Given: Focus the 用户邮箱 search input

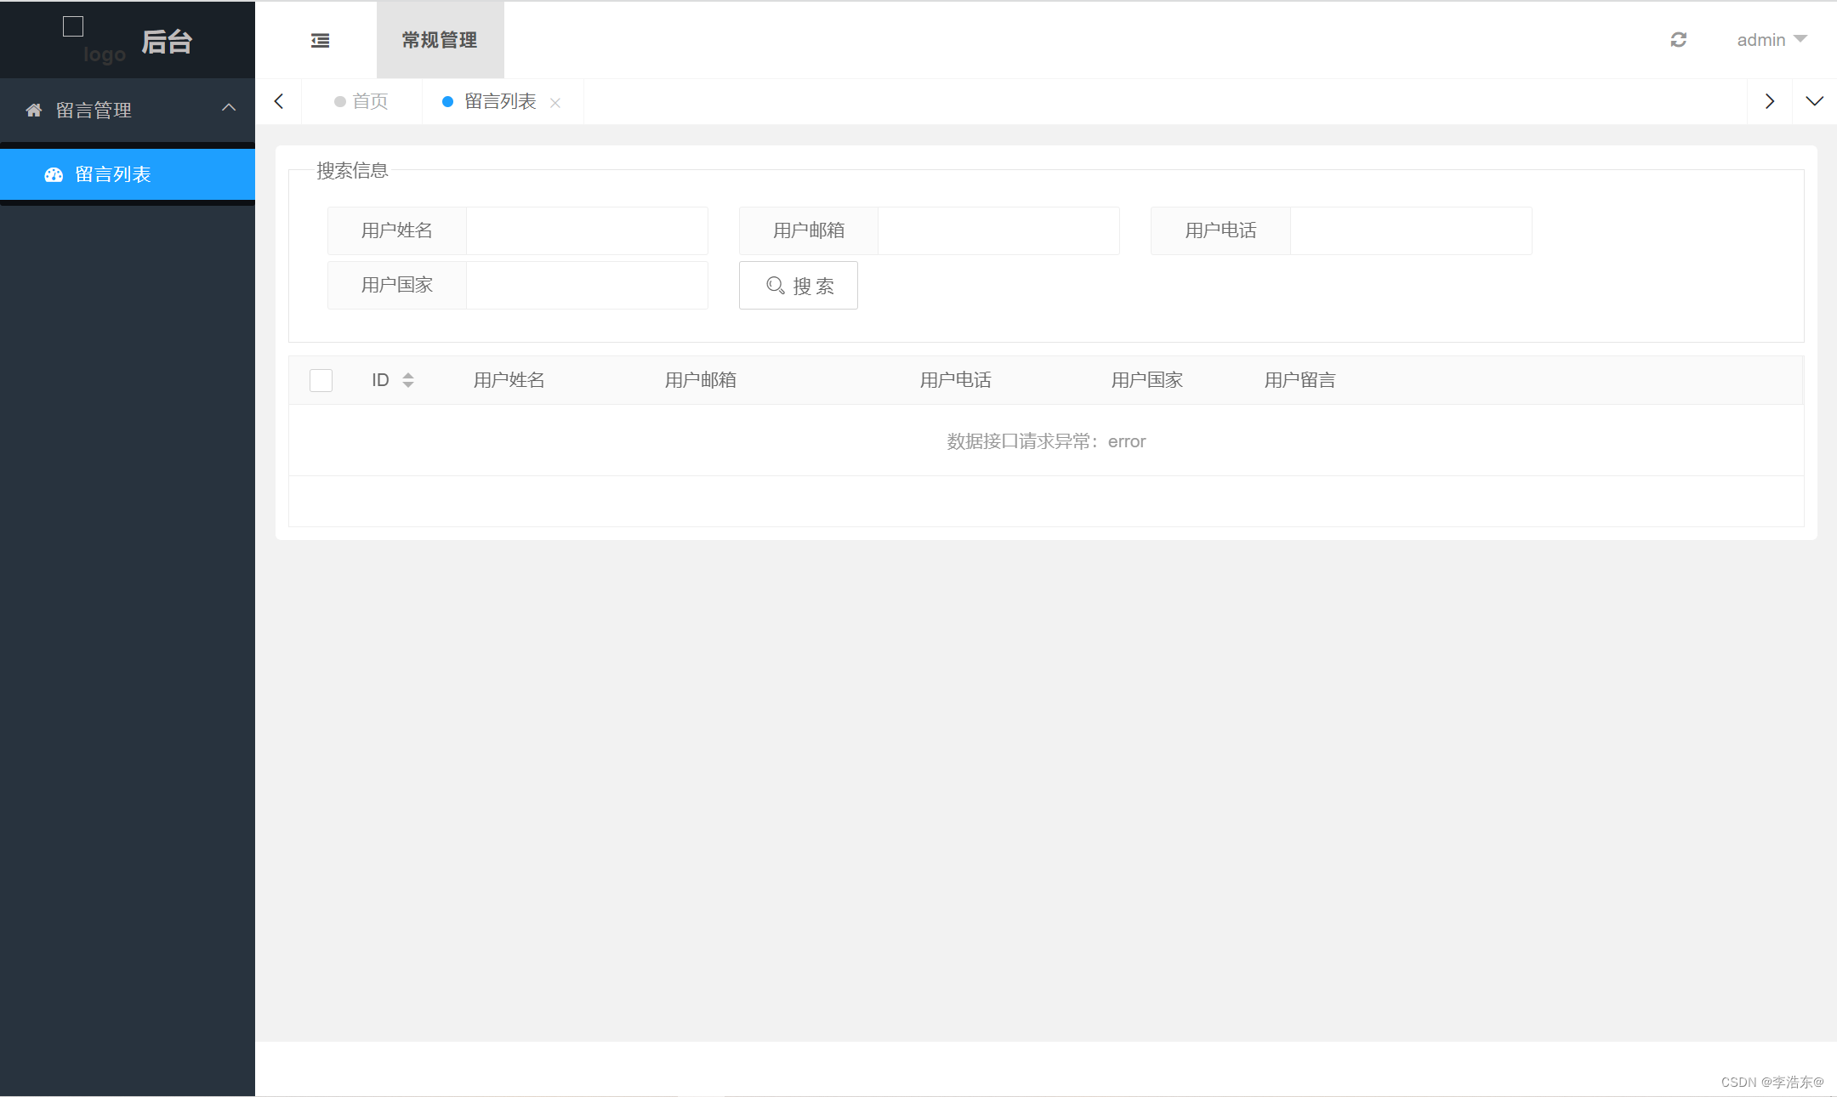Looking at the screenshot, I should pyautogui.click(x=998, y=230).
